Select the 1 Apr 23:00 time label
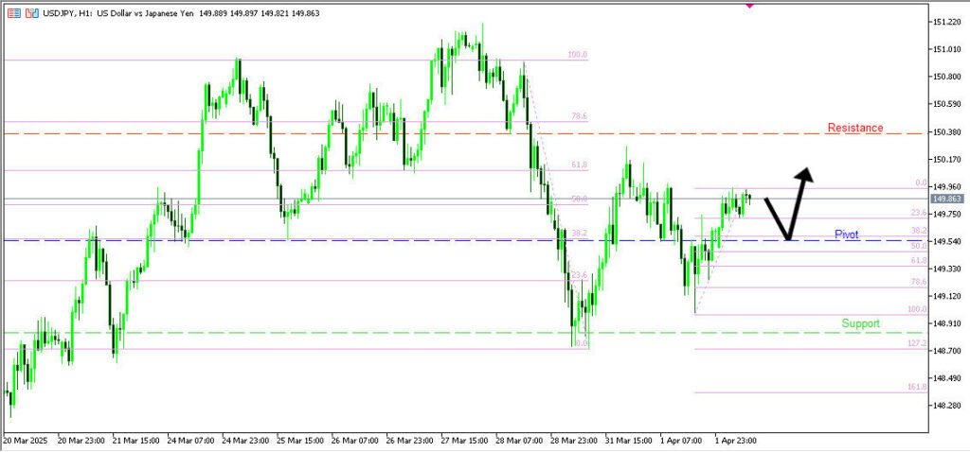The image size is (970, 452). 734,441
